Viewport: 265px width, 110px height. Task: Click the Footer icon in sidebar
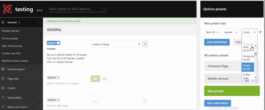[3, 88]
